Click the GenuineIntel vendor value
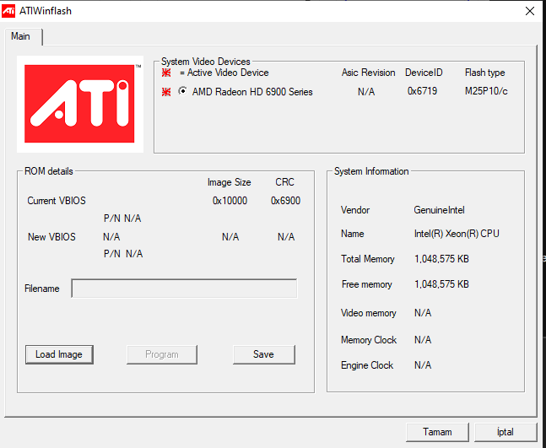 click(439, 210)
